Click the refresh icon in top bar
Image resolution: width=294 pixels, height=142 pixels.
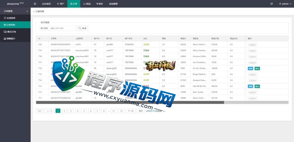coord(272,4)
